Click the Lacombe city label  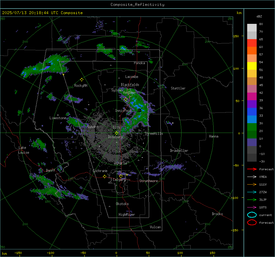click(x=132, y=77)
